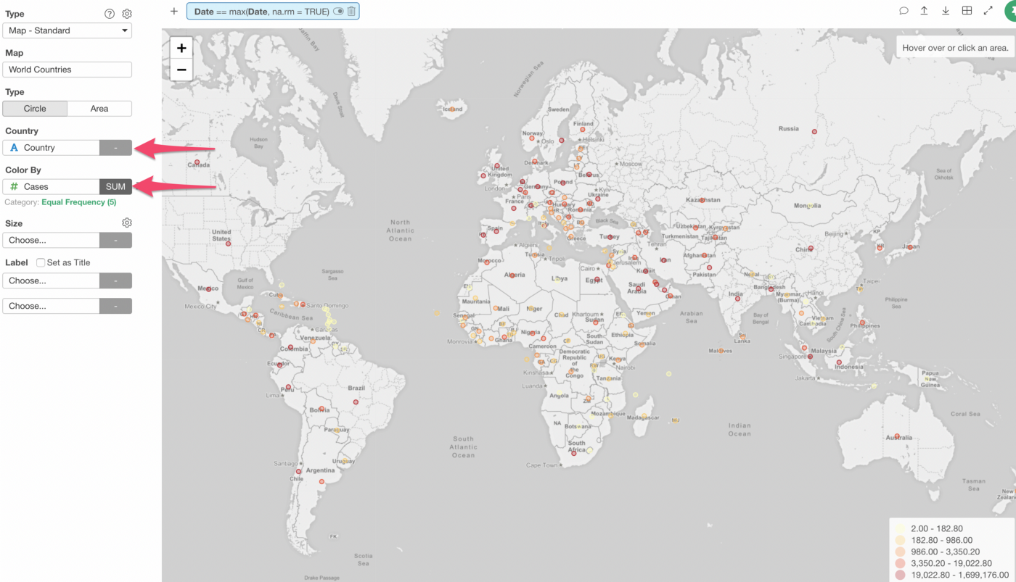The width and height of the screenshot is (1016, 582).
Task: Open the comment bubble icon
Action: coord(904,11)
